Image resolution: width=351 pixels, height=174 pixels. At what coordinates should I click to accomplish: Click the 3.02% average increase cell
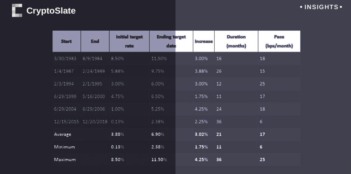[x=201, y=134]
